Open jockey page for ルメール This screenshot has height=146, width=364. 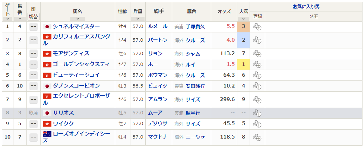coord(158,26)
